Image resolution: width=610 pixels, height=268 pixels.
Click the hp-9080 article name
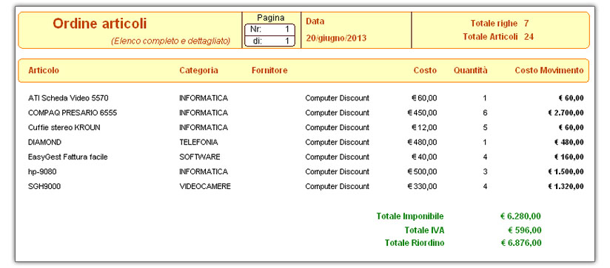coord(40,172)
